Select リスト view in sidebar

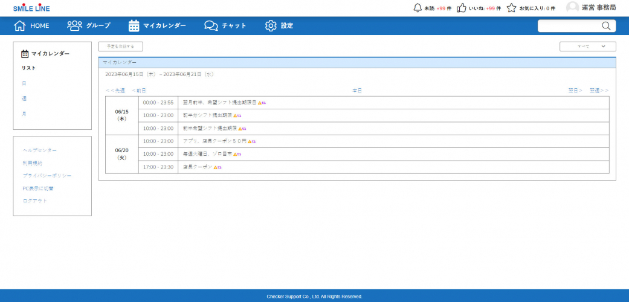(x=29, y=68)
